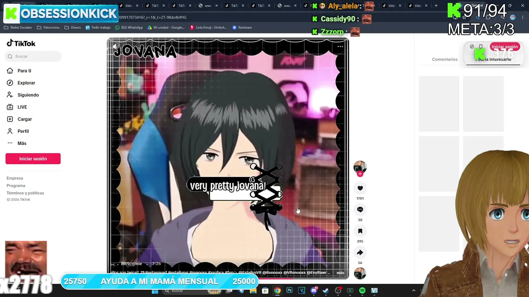
Task: Open the Siguiendo feed
Action: pyautogui.click(x=23, y=95)
